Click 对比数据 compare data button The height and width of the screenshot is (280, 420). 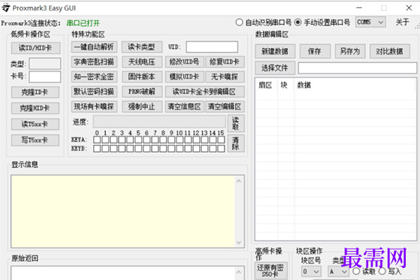point(390,51)
